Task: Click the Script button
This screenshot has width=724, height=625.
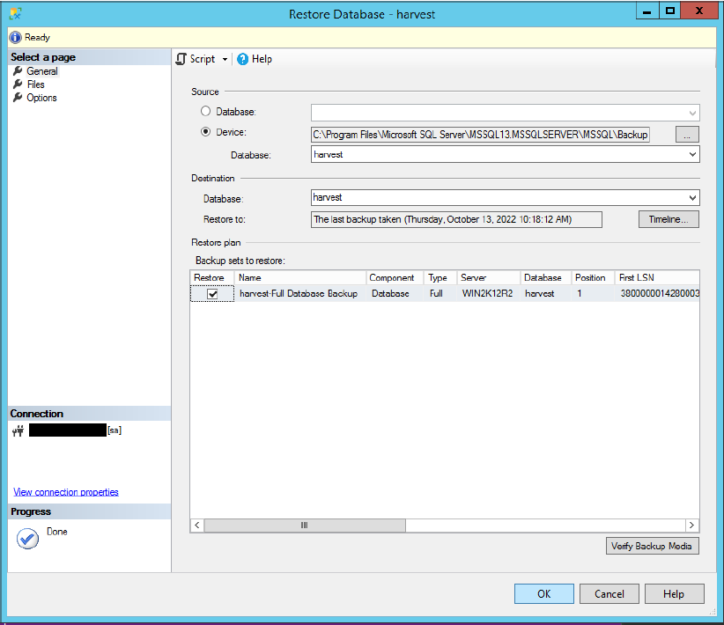Action: click(x=196, y=59)
